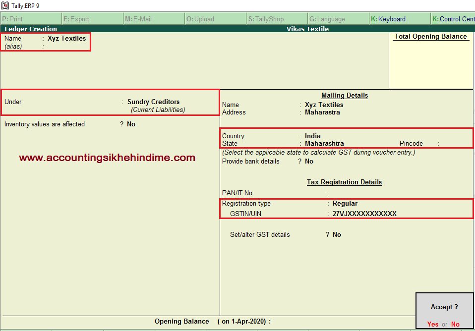Viewport: 475px width, 331px height.
Task: Click the Tally.ERP 9 application icon
Action: (5, 5)
